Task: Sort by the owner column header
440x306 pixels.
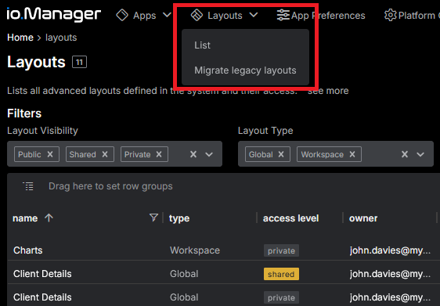Action: coord(363,218)
